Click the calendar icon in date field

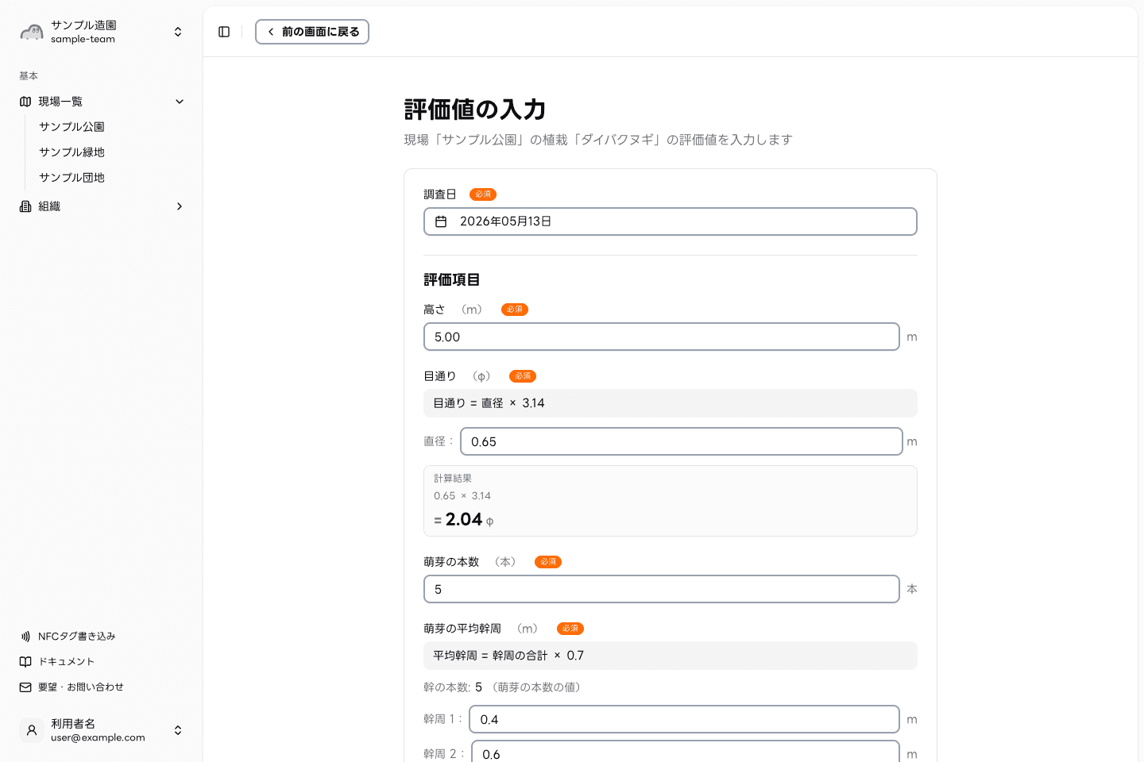tap(441, 221)
